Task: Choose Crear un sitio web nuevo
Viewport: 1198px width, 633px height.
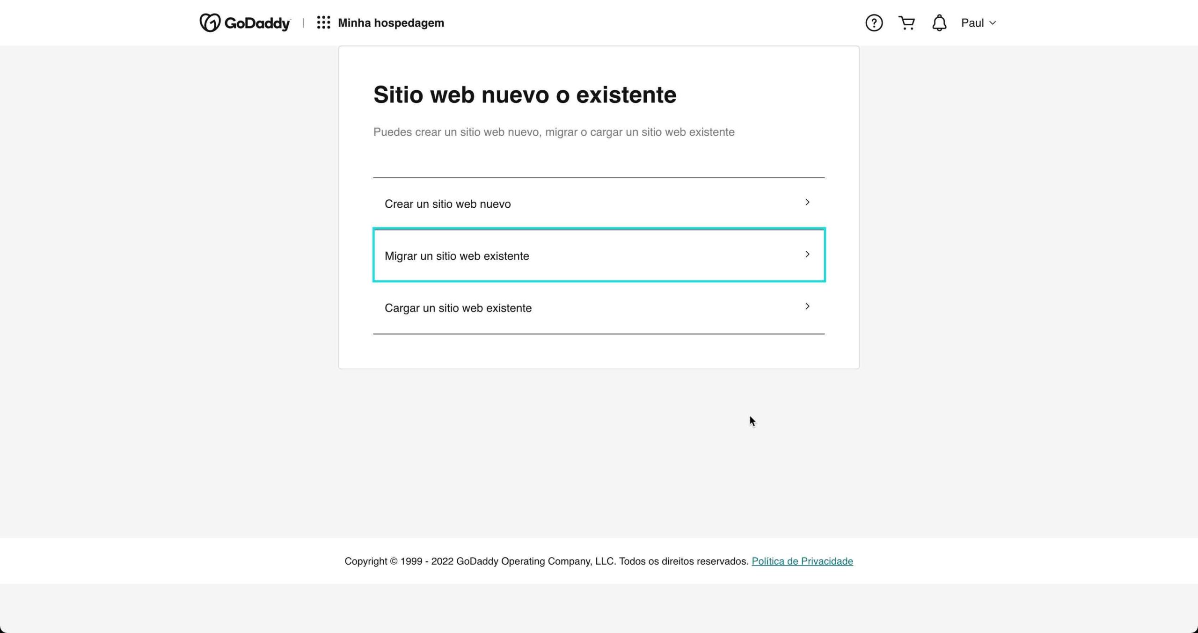Action: (599, 204)
